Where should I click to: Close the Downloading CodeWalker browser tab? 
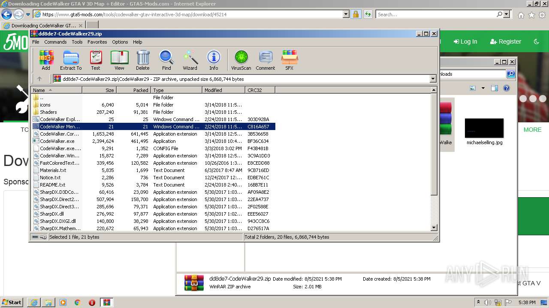[81, 26]
